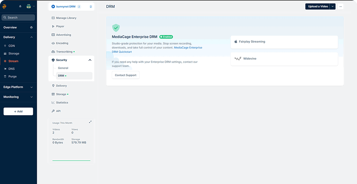The height and width of the screenshot is (184, 357).
Task: Open Purge in the sidebar
Action: point(12,76)
